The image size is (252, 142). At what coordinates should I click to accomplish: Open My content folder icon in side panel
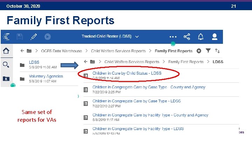[x=6, y=79]
